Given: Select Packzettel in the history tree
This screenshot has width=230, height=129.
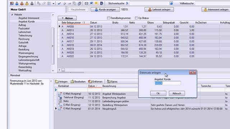Looking at the screenshot, I should coord(24,29).
